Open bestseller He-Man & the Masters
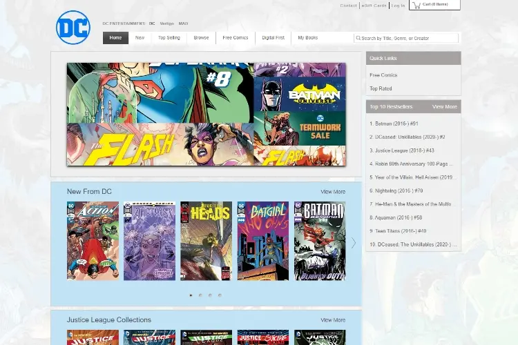Image resolution: width=518 pixels, height=345 pixels. [x=412, y=204]
